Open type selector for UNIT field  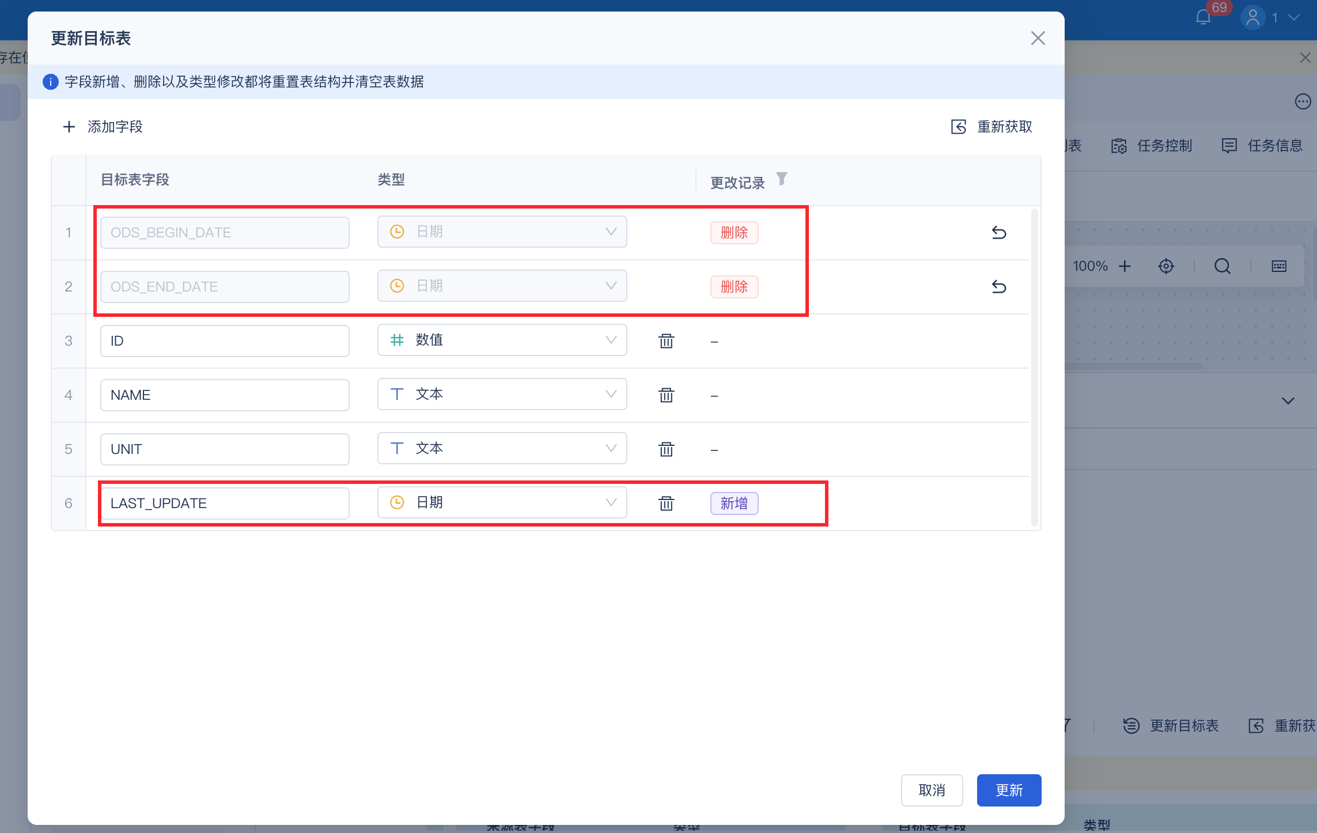(x=502, y=449)
